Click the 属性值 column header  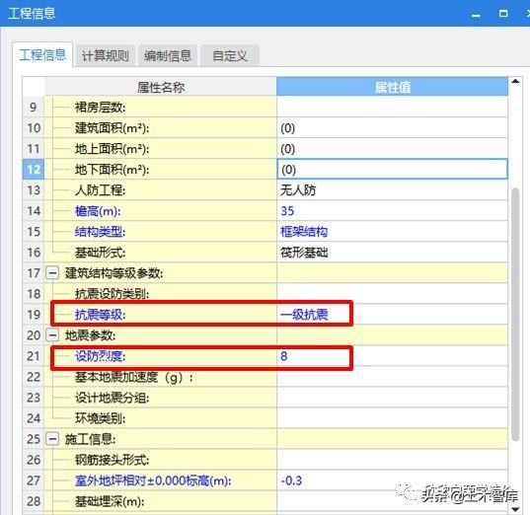click(393, 87)
